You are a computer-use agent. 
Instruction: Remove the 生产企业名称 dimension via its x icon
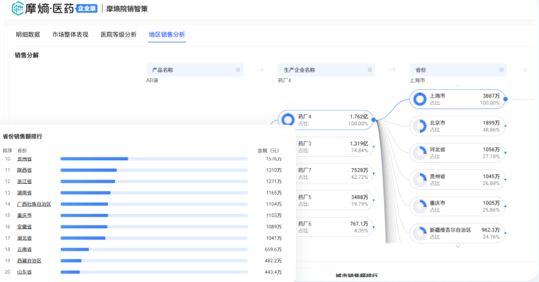(370, 70)
